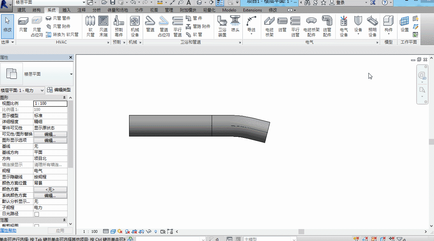Open the 楼层平面: 1 - 电力 view selector

coord(23,90)
